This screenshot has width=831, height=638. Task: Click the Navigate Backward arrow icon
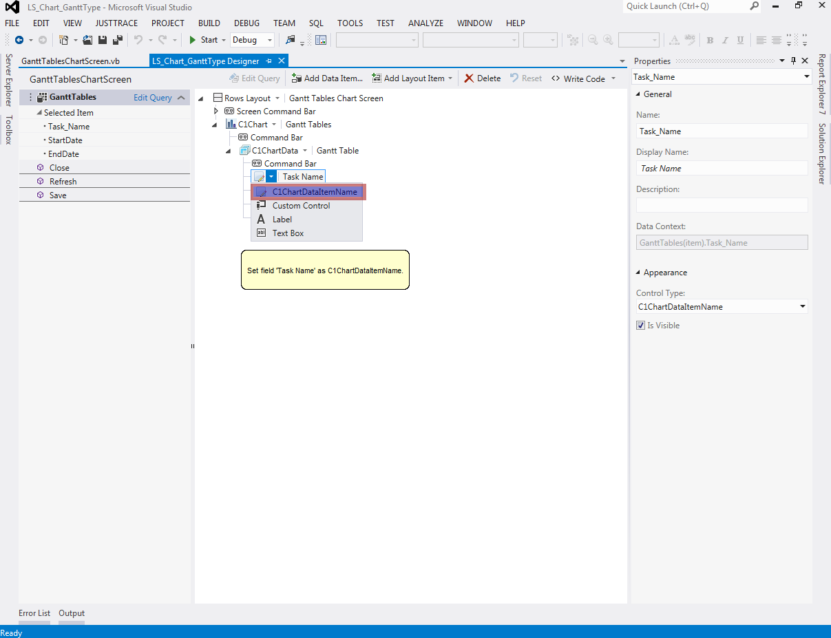19,40
